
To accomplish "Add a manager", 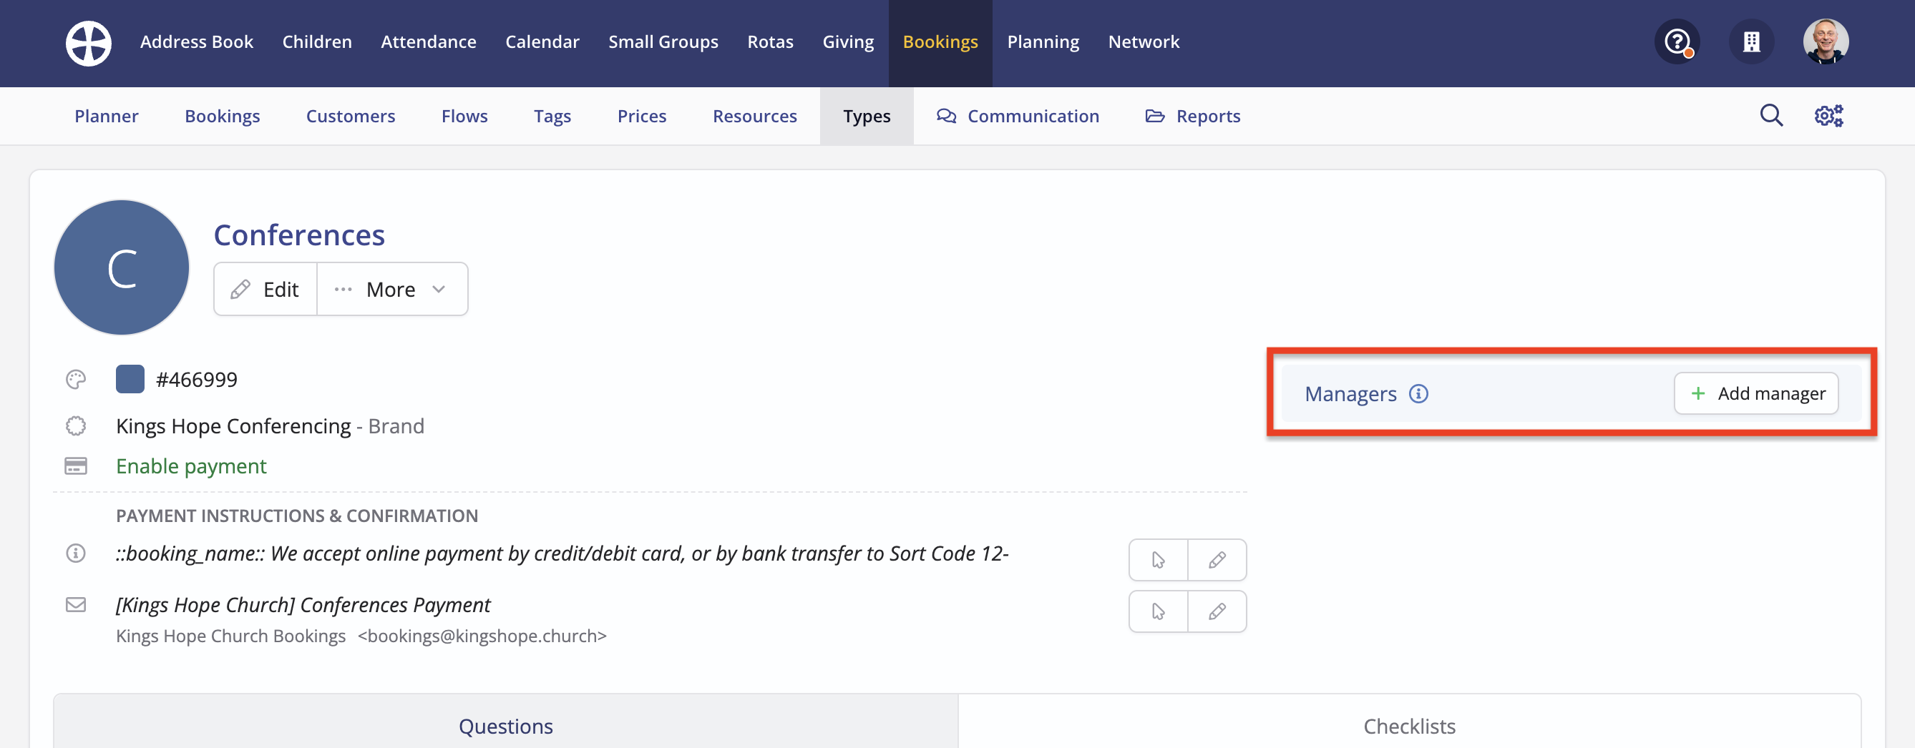I will (1756, 394).
